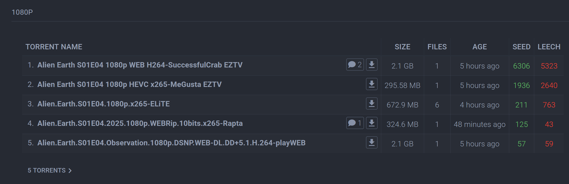
Task: Click the 1080P section heading
Action: tap(22, 12)
